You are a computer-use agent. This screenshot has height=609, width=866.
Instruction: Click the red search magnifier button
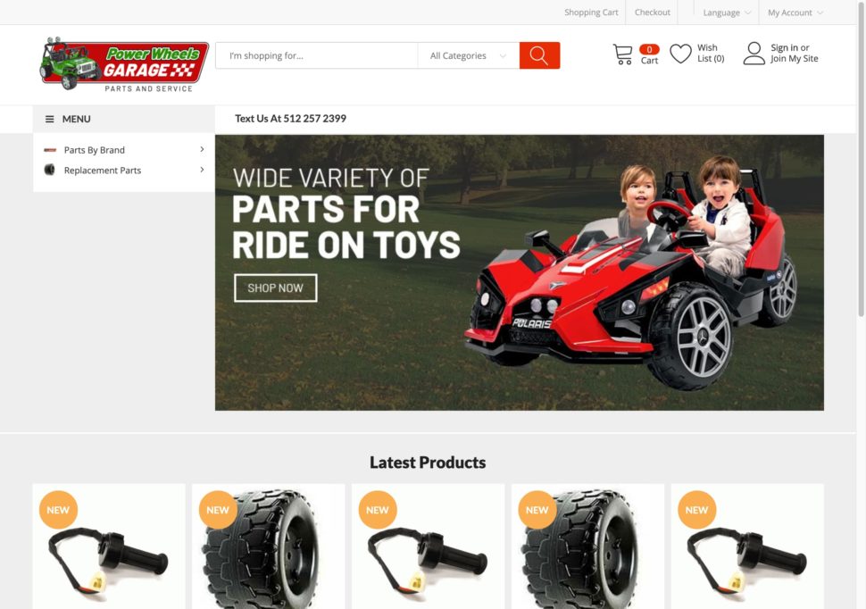539,55
